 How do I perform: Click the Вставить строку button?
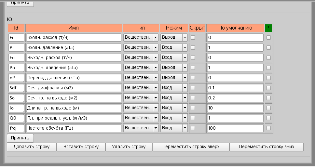pyautogui.click(x=81, y=147)
